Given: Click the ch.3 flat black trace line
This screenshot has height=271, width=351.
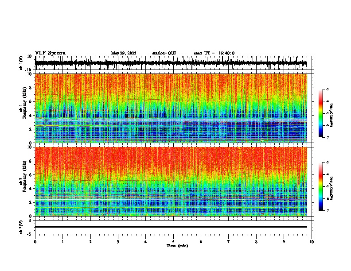Looking at the screenshot, I should click(171, 227).
